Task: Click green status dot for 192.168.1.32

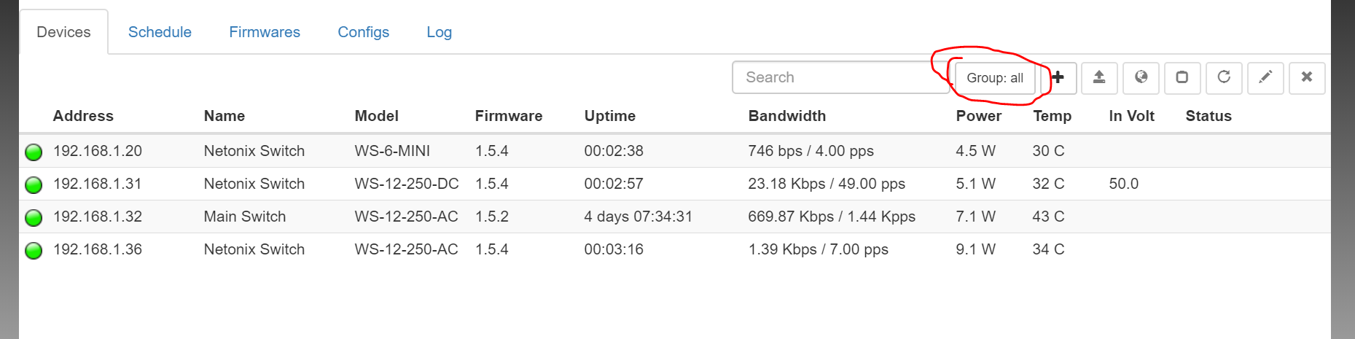Action: [34, 217]
